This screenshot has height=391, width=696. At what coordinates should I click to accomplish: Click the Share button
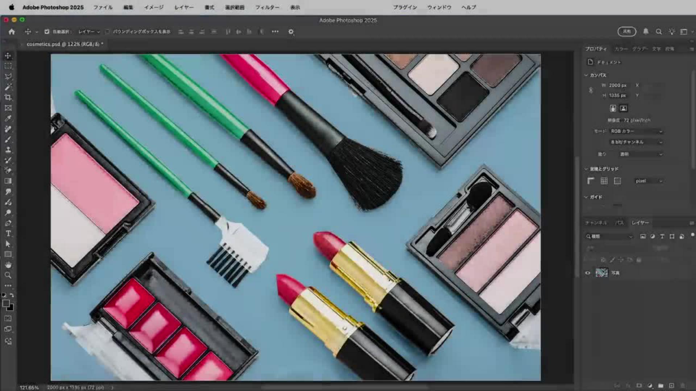(627, 32)
